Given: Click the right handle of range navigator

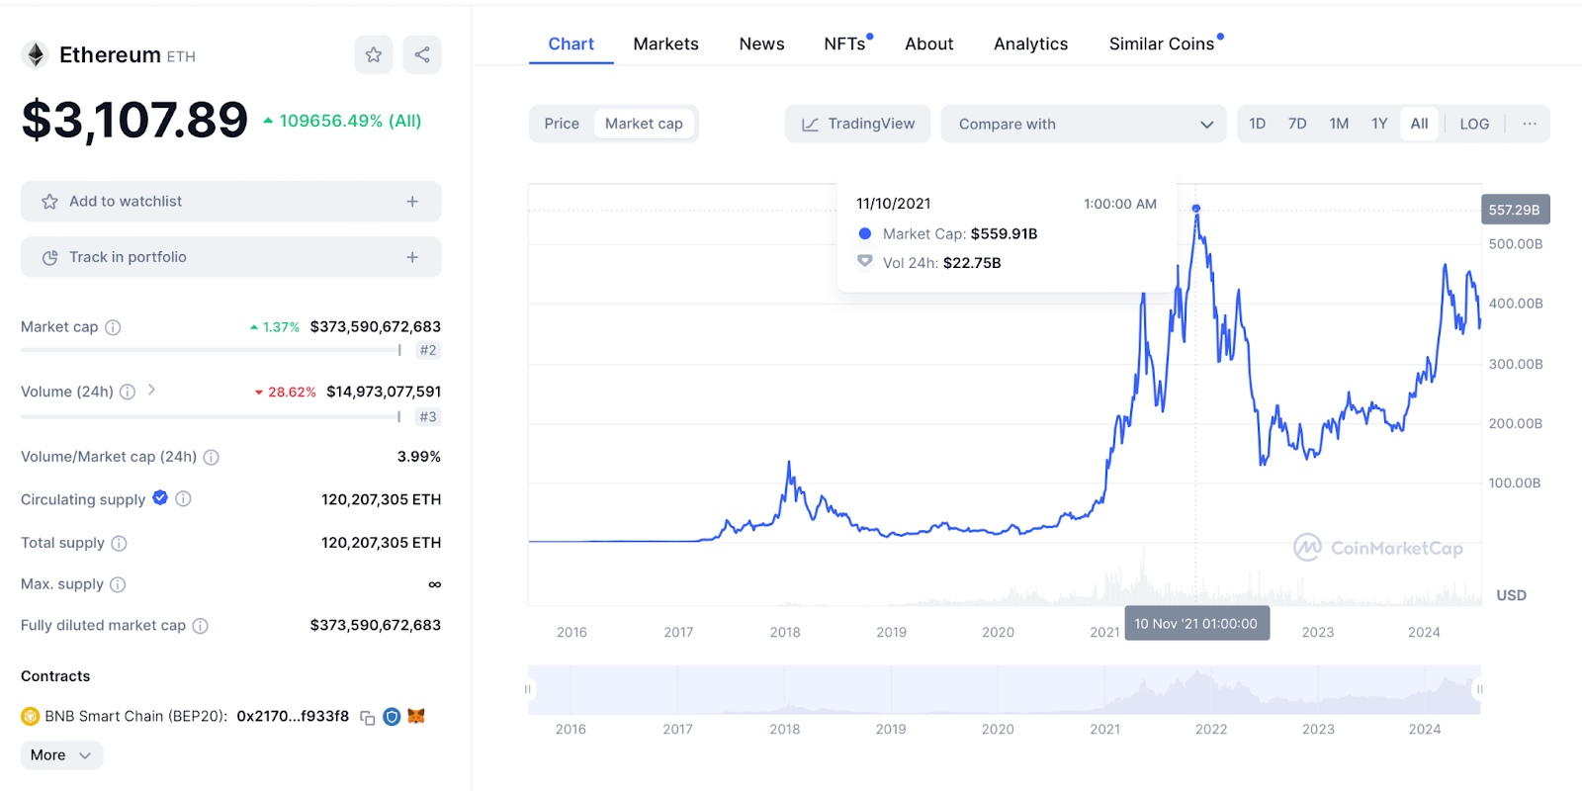Looking at the screenshot, I should tap(1480, 689).
